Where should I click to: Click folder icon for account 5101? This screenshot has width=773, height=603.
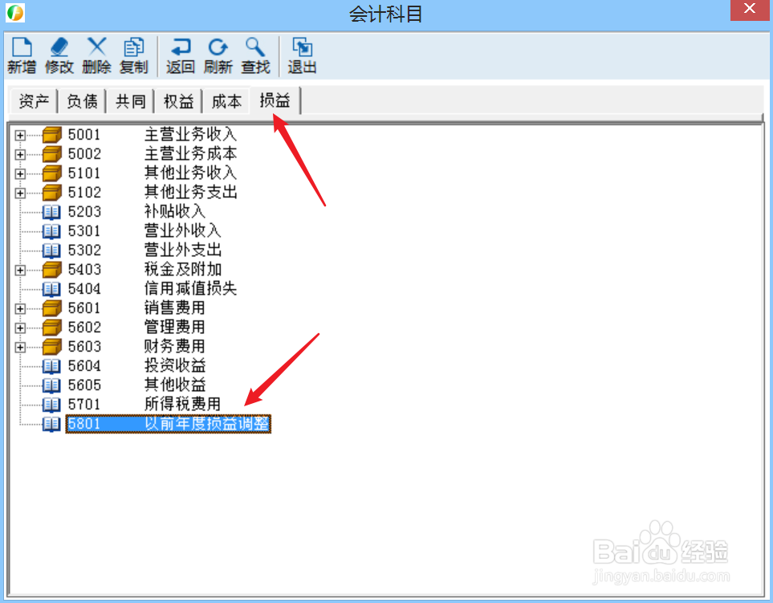[51, 173]
